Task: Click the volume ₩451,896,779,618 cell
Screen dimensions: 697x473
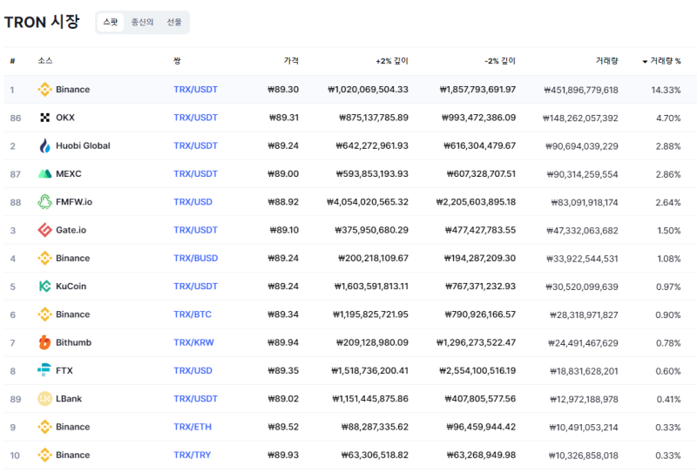Action: coord(581,90)
